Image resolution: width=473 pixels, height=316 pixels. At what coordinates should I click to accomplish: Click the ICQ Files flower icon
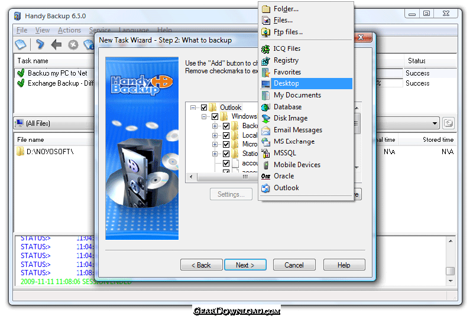[265, 49]
